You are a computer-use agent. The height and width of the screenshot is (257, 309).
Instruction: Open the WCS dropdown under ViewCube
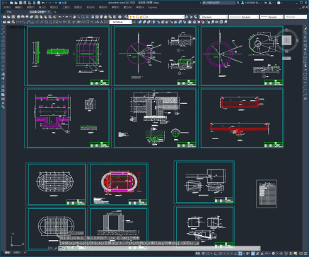[x=286, y=58]
